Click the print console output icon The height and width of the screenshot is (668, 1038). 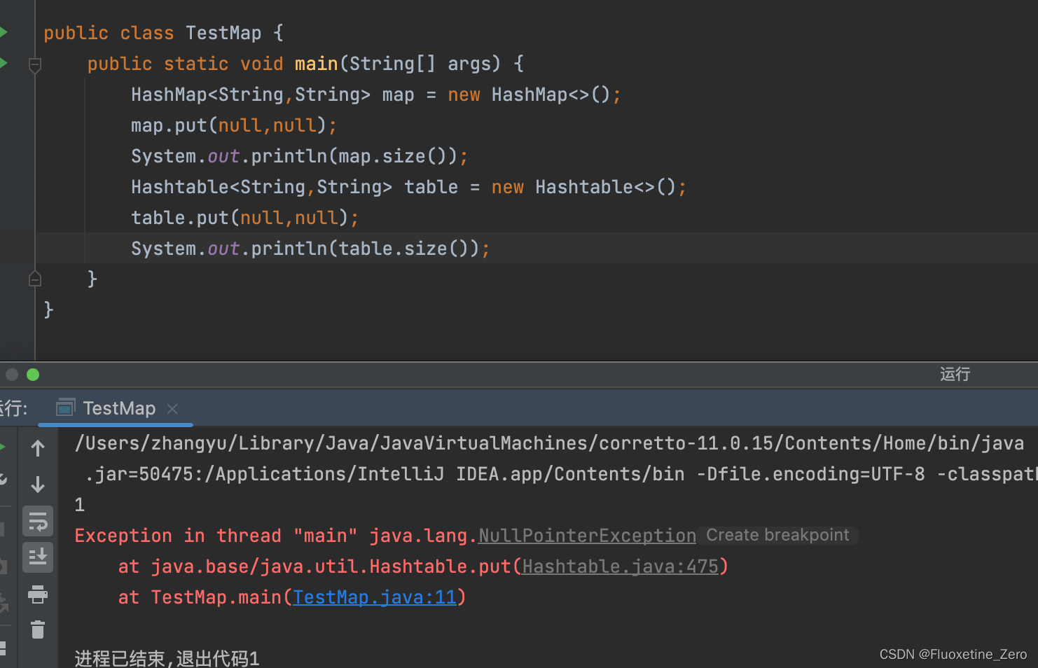(38, 594)
